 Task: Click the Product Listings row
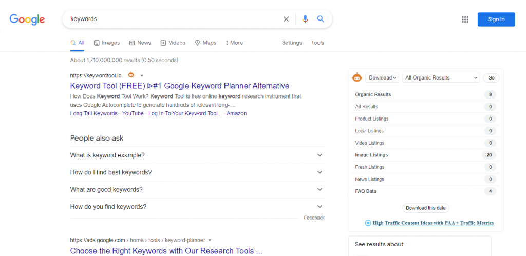point(425,119)
